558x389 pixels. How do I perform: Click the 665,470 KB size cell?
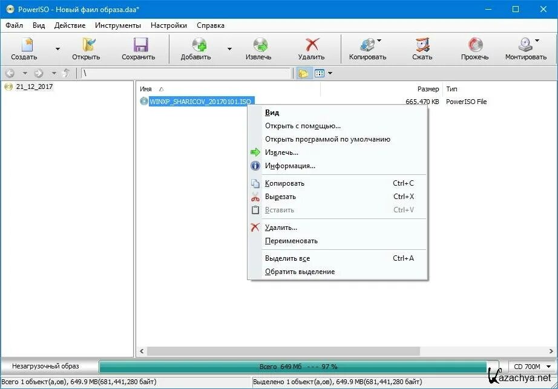(x=422, y=102)
